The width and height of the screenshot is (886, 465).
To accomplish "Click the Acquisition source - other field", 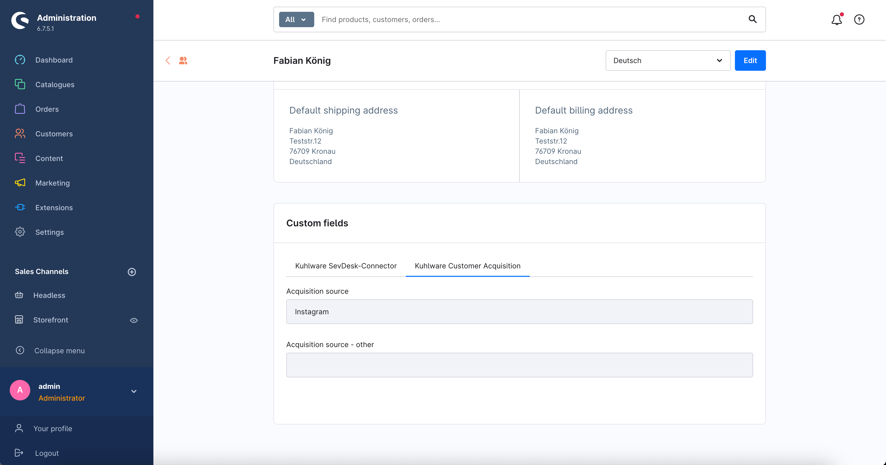I will coord(519,365).
